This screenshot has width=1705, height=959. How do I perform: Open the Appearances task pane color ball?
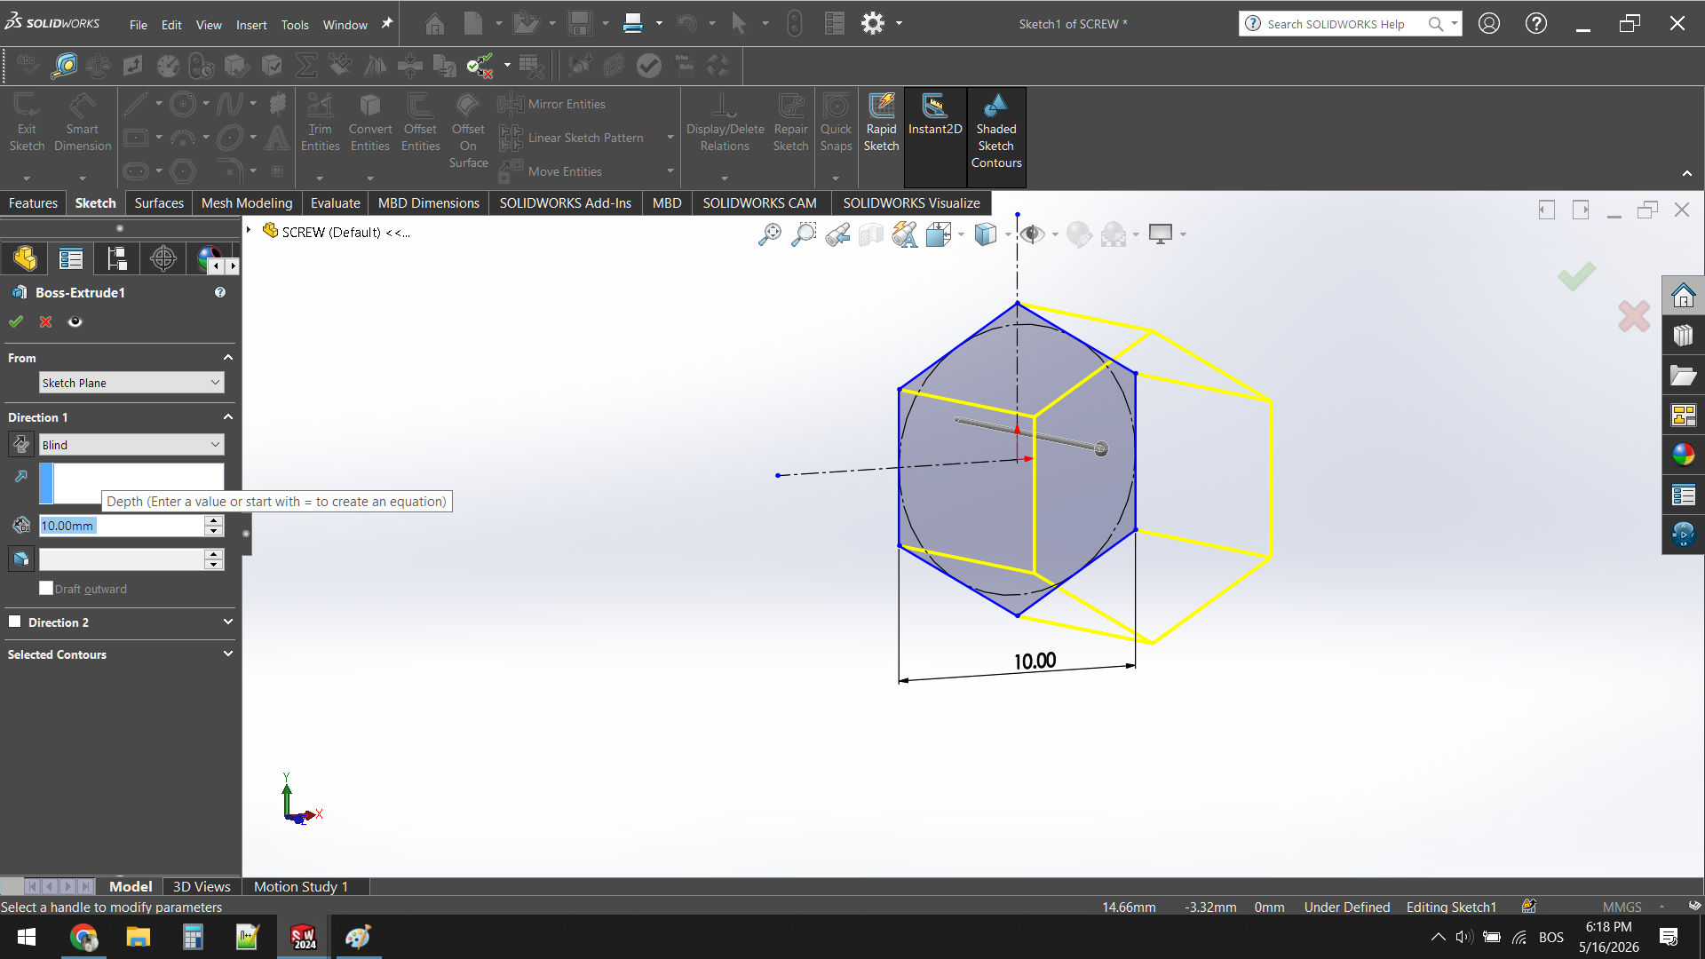click(1683, 455)
